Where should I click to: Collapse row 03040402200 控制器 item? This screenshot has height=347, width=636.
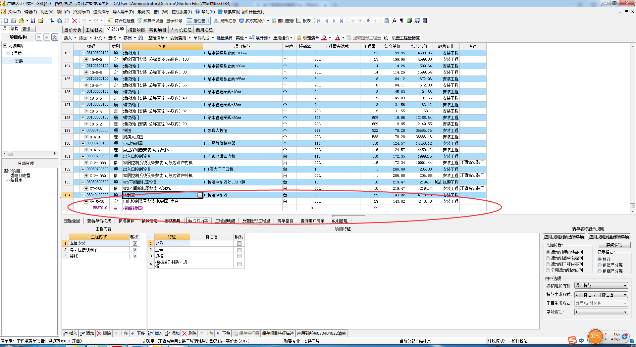tap(83, 195)
